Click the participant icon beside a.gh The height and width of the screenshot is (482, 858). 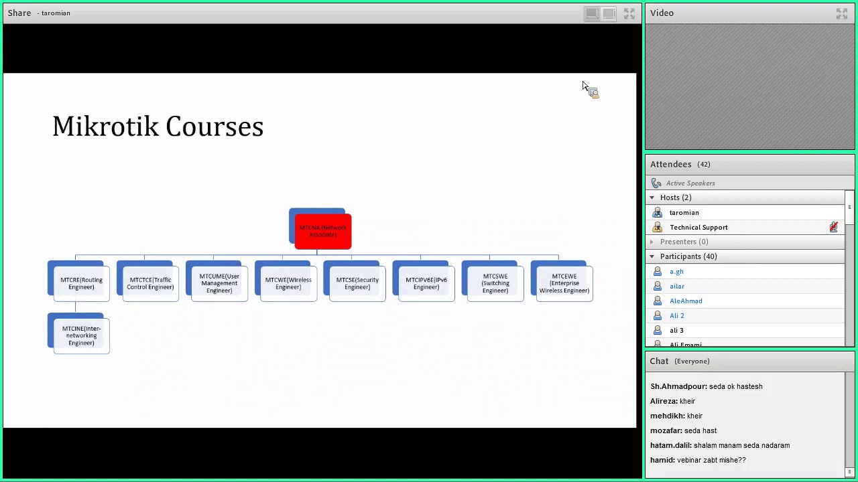[657, 271]
